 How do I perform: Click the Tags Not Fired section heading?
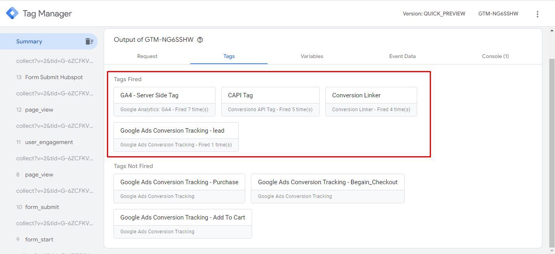(133, 166)
